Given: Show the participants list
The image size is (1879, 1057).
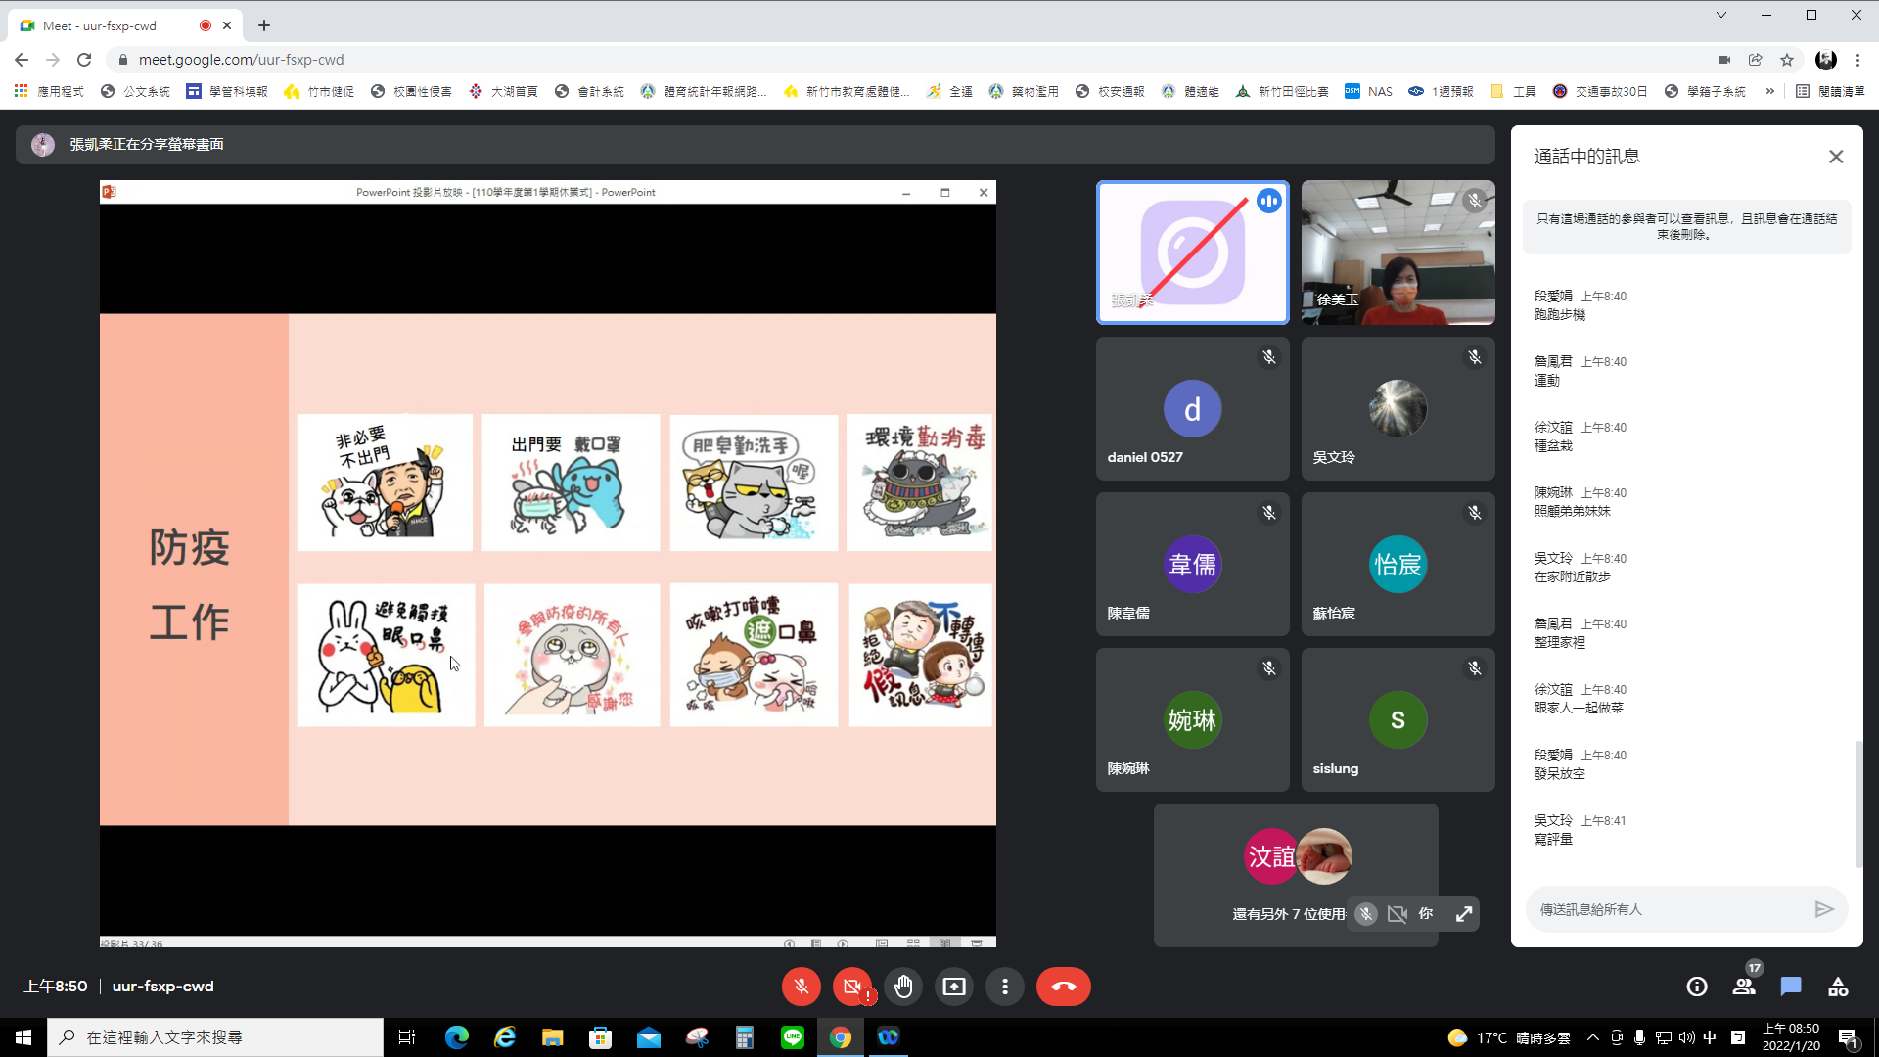Looking at the screenshot, I should coord(1744,987).
